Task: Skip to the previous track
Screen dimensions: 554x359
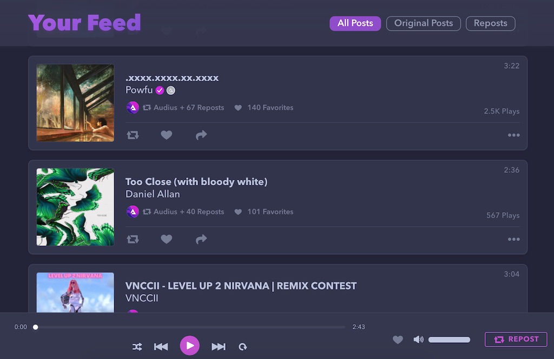Action: click(x=161, y=347)
